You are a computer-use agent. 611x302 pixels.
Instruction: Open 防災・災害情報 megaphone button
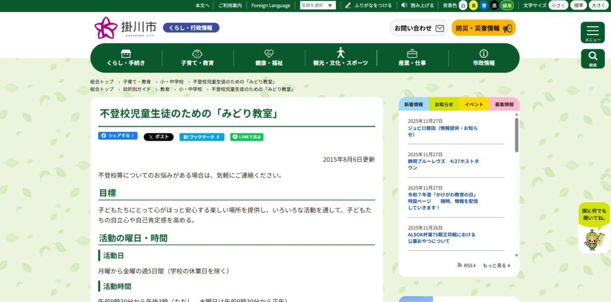(483, 28)
